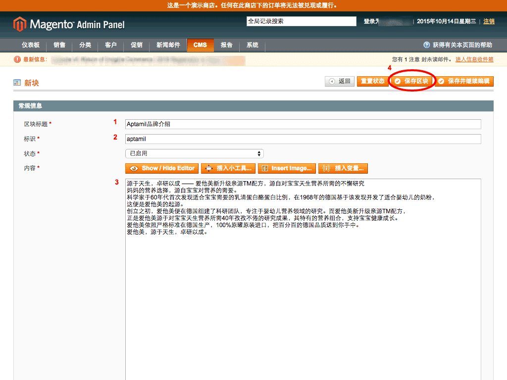Click the 最新信息 warning icon
This screenshot has width=507, height=380.
(x=17, y=59)
